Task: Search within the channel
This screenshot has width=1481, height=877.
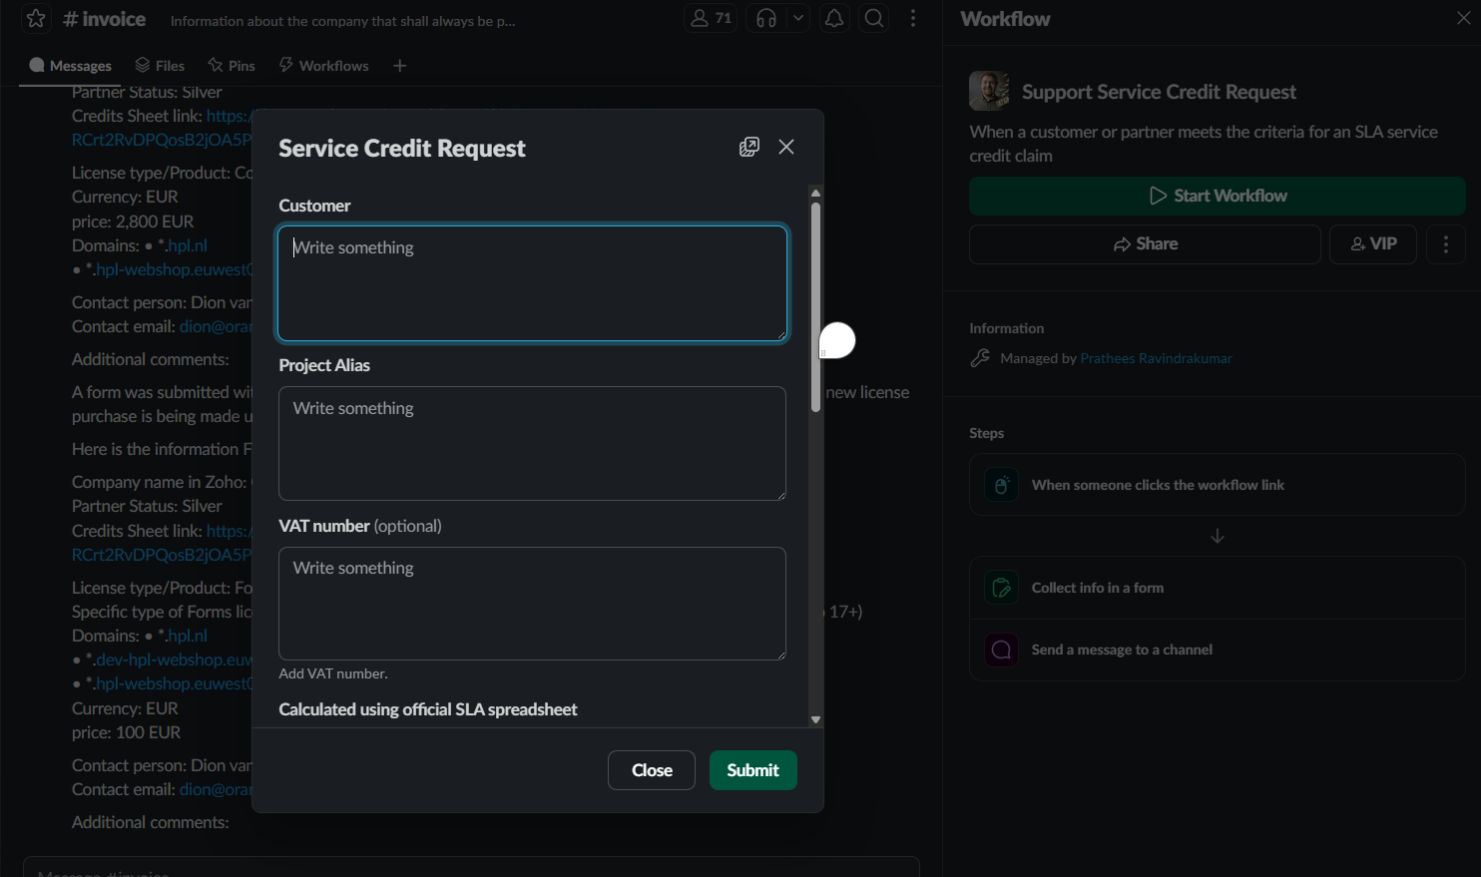Action: pyautogui.click(x=874, y=19)
